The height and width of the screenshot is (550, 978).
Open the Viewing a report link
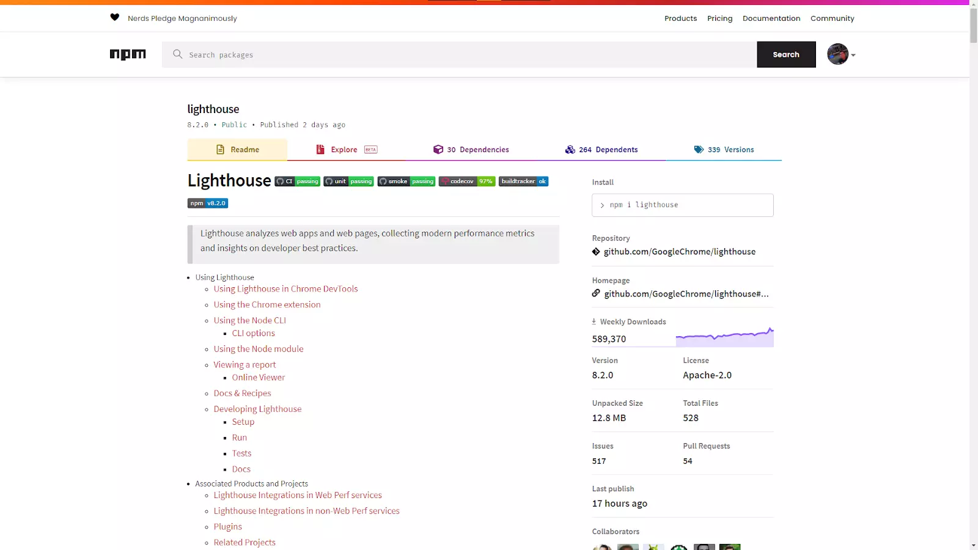pos(244,365)
